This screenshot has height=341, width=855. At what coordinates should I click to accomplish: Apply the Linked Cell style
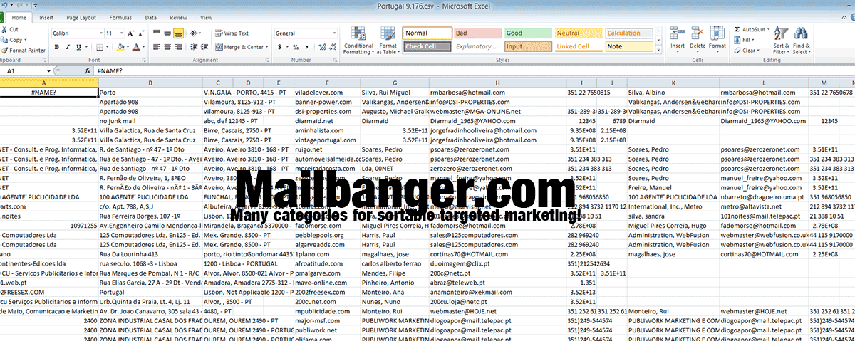click(579, 46)
